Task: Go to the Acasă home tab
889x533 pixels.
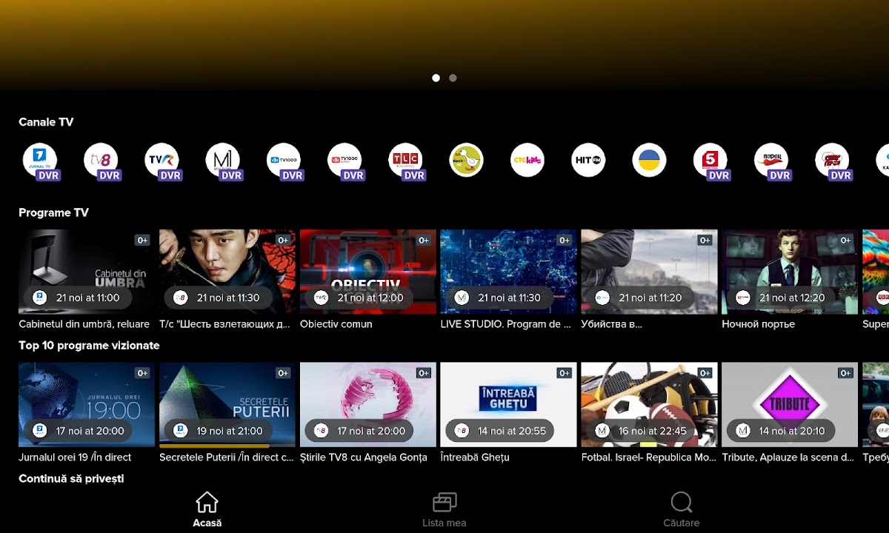Action: coord(207,510)
